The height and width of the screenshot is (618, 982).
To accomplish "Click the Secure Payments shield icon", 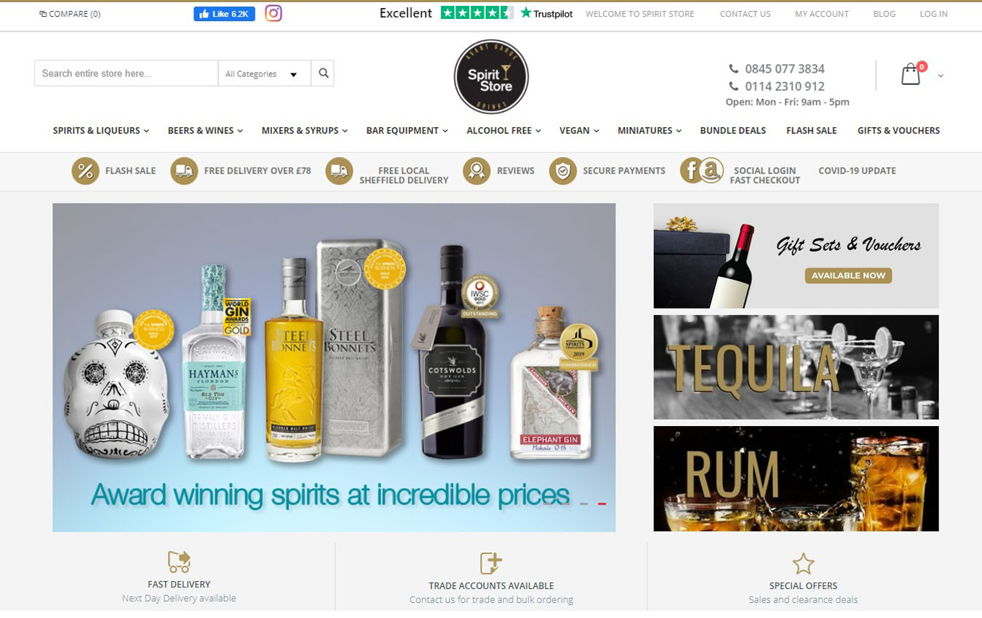I will point(562,171).
